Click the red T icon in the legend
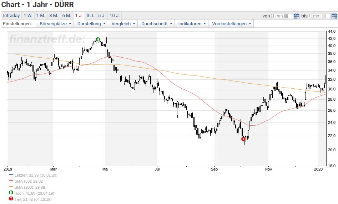This screenshot has height=204, width=338. [11, 199]
